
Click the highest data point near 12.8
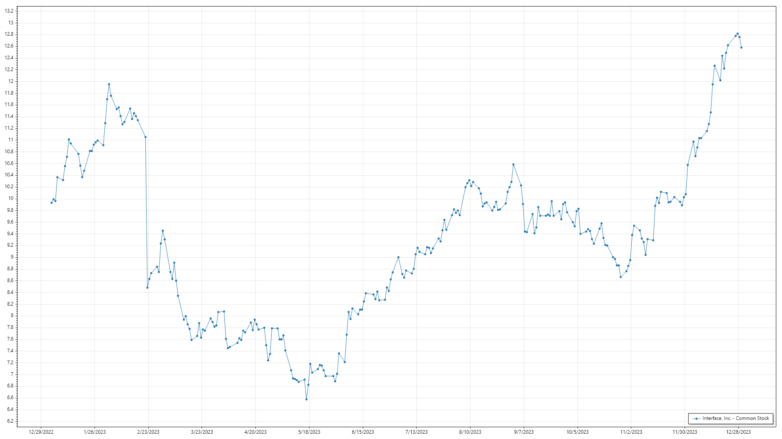[738, 34]
